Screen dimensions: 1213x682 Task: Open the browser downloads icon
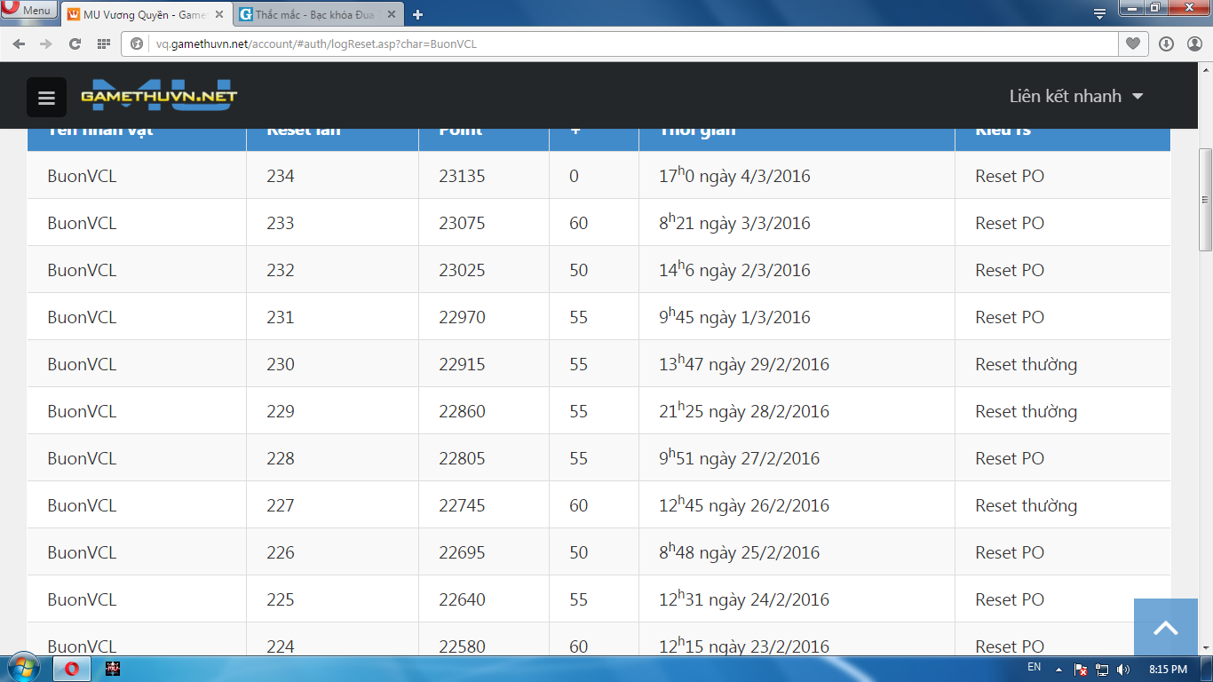point(1166,44)
